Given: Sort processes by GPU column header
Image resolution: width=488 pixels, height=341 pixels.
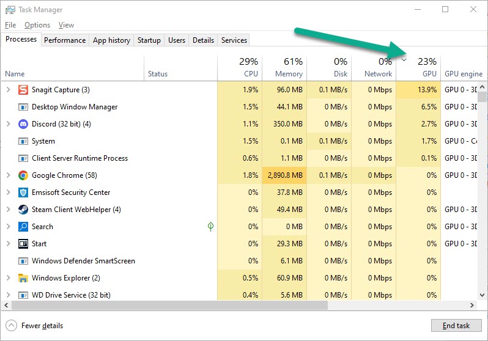Looking at the screenshot, I should tap(419, 68).
